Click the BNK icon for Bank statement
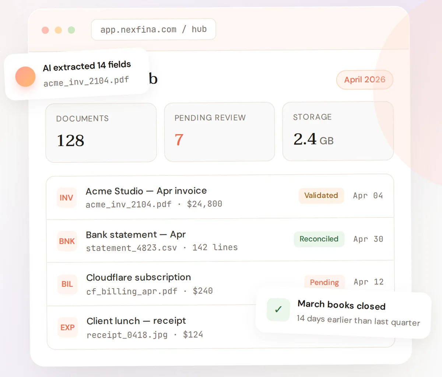Image resolution: width=442 pixels, height=377 pixels. (x=67, y=241)
